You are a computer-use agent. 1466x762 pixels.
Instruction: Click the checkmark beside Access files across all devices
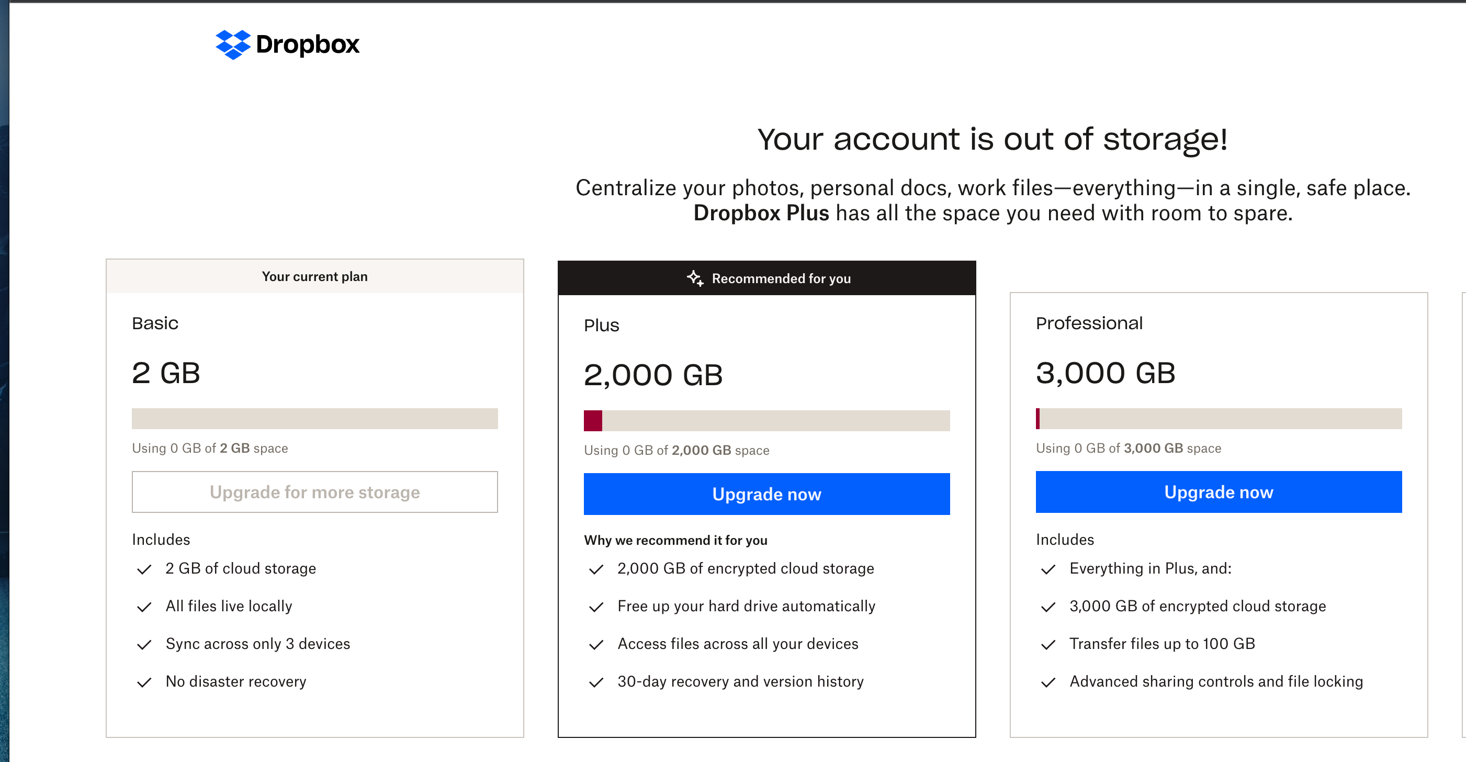(x=596, y=644)
